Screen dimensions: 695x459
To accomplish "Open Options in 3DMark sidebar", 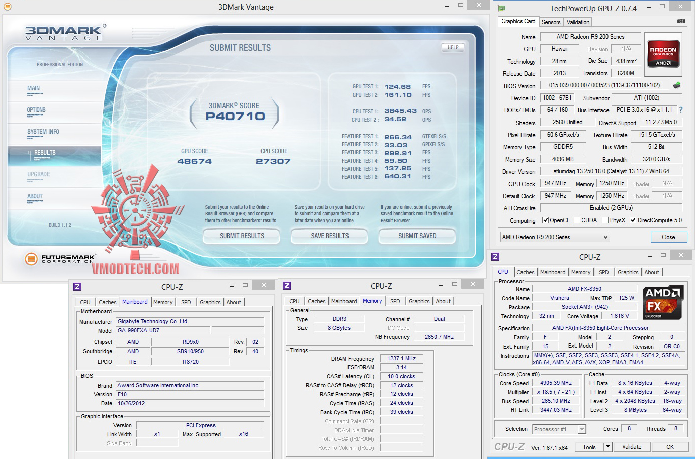I will 36,110.
